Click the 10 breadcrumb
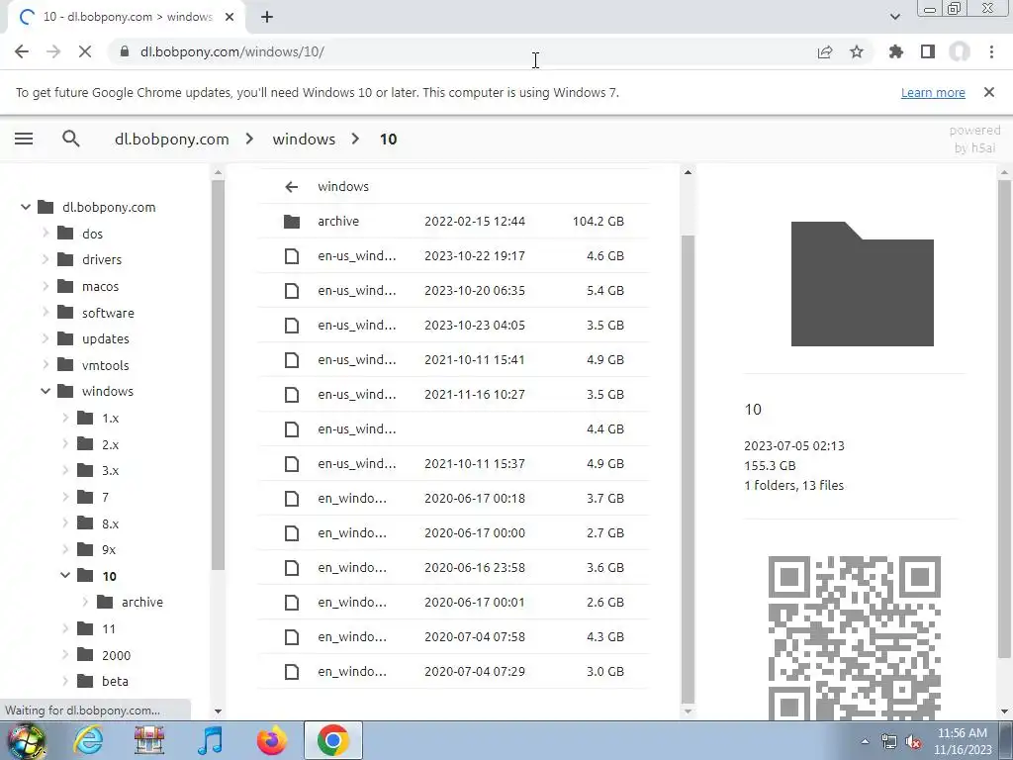 pyautogui.click(x=388, y=139)
